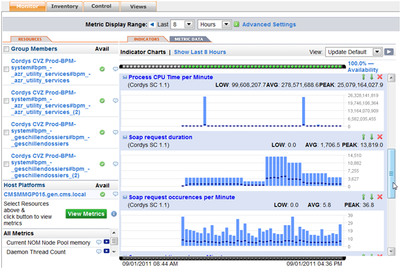
Task: Open the View Update Default dropdown
Action: click(354, 52)
